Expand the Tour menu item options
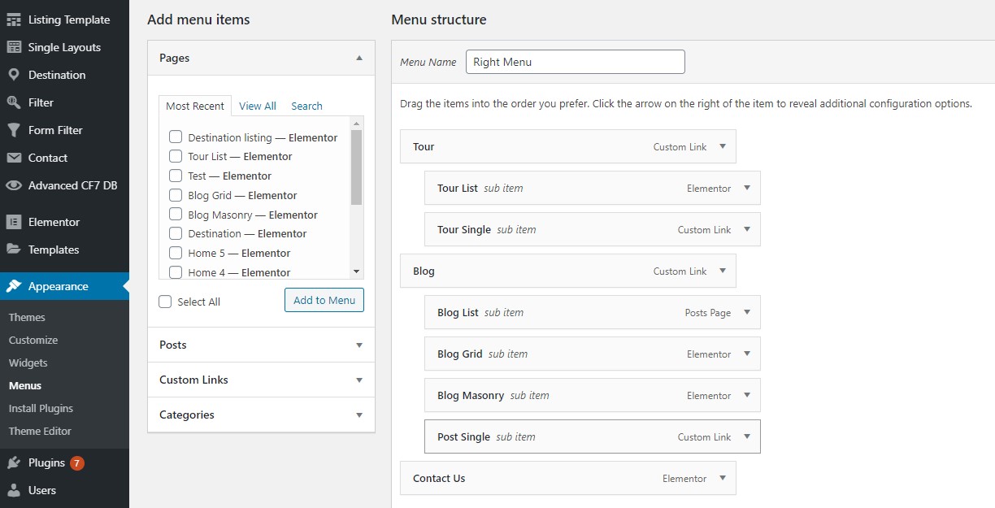This screenshot has width=995, height=508. point(723,147)
